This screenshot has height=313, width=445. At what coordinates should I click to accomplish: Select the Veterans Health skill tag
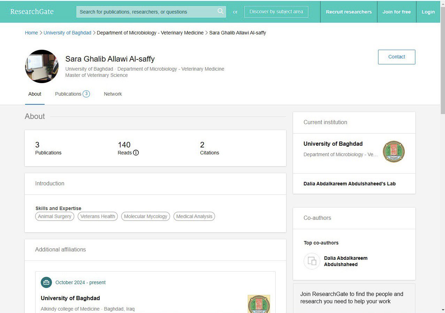[x=98, y=216]
